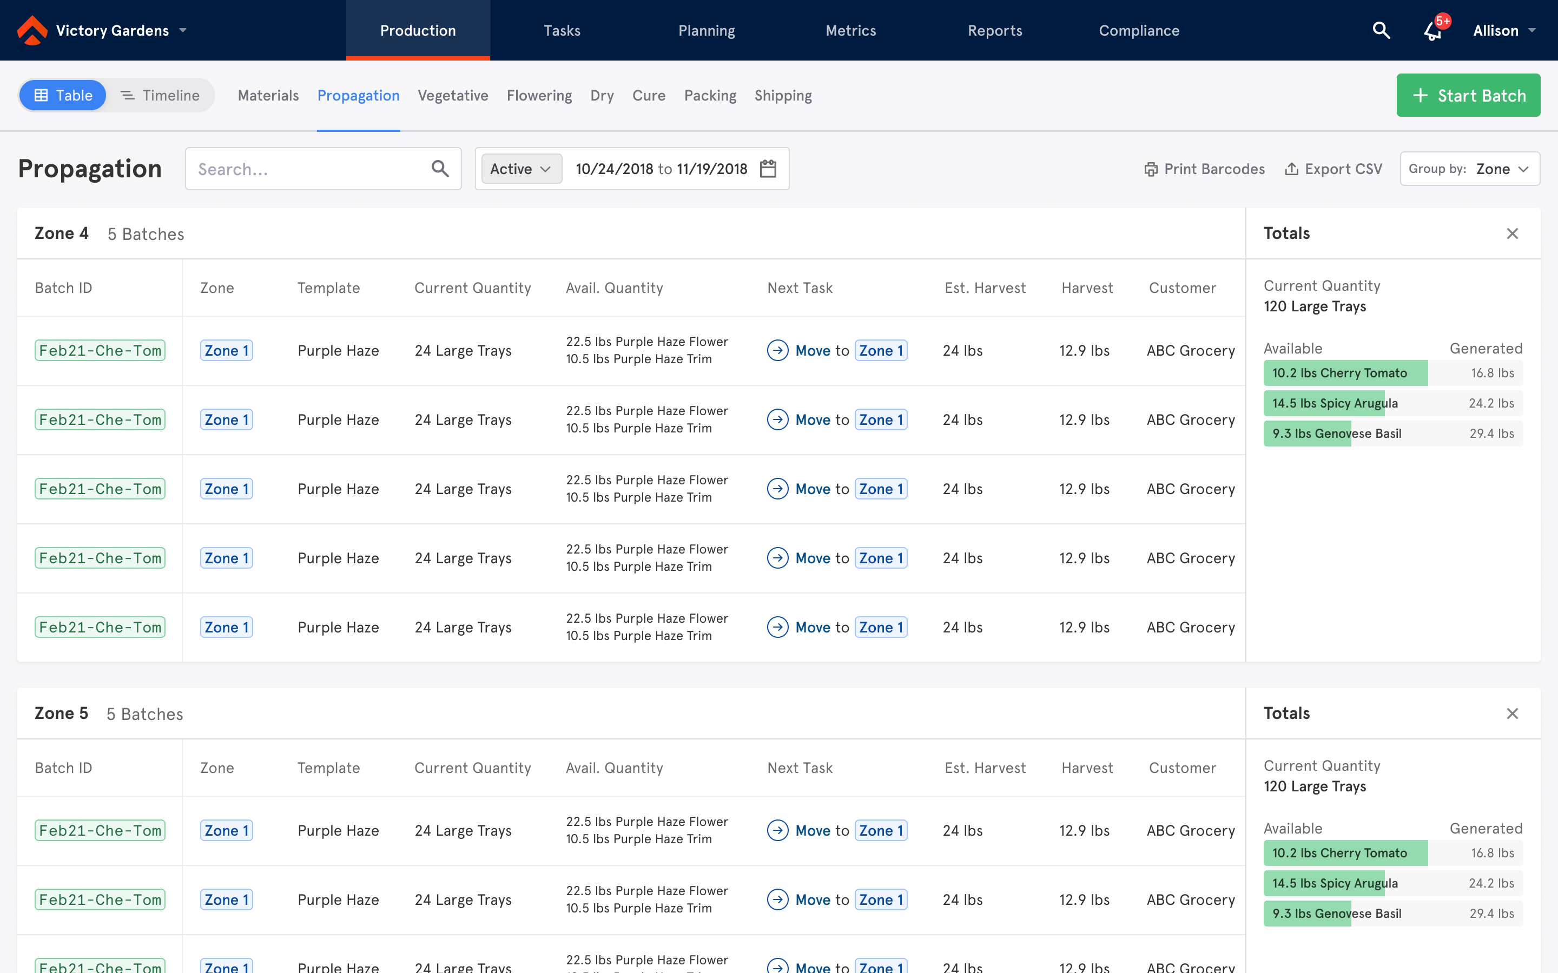Image resolution: width=1558 pixels, height=973 pixels.
Task: Close the Zone 5 Totals panel
Action: [x=1513, y=714]
